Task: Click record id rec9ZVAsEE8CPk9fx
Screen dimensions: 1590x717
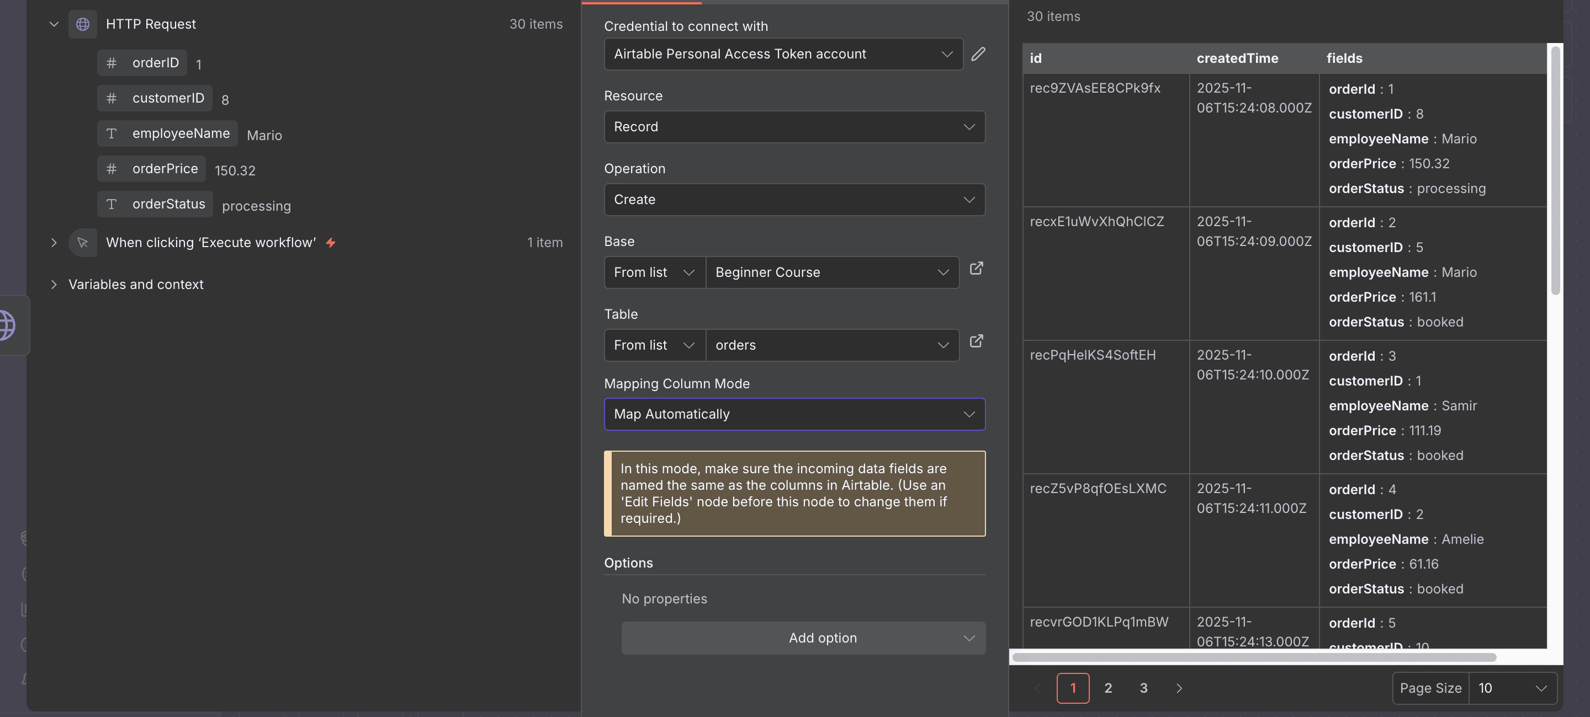Action: (1094, 88)
